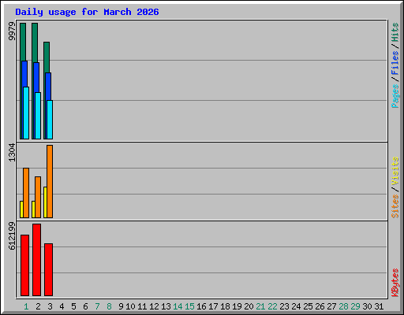Click the green 'Hits' legend label
404x315 pixels.
point(395,32)
